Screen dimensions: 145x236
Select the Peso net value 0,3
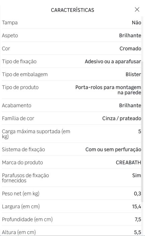tap(137, 194)
